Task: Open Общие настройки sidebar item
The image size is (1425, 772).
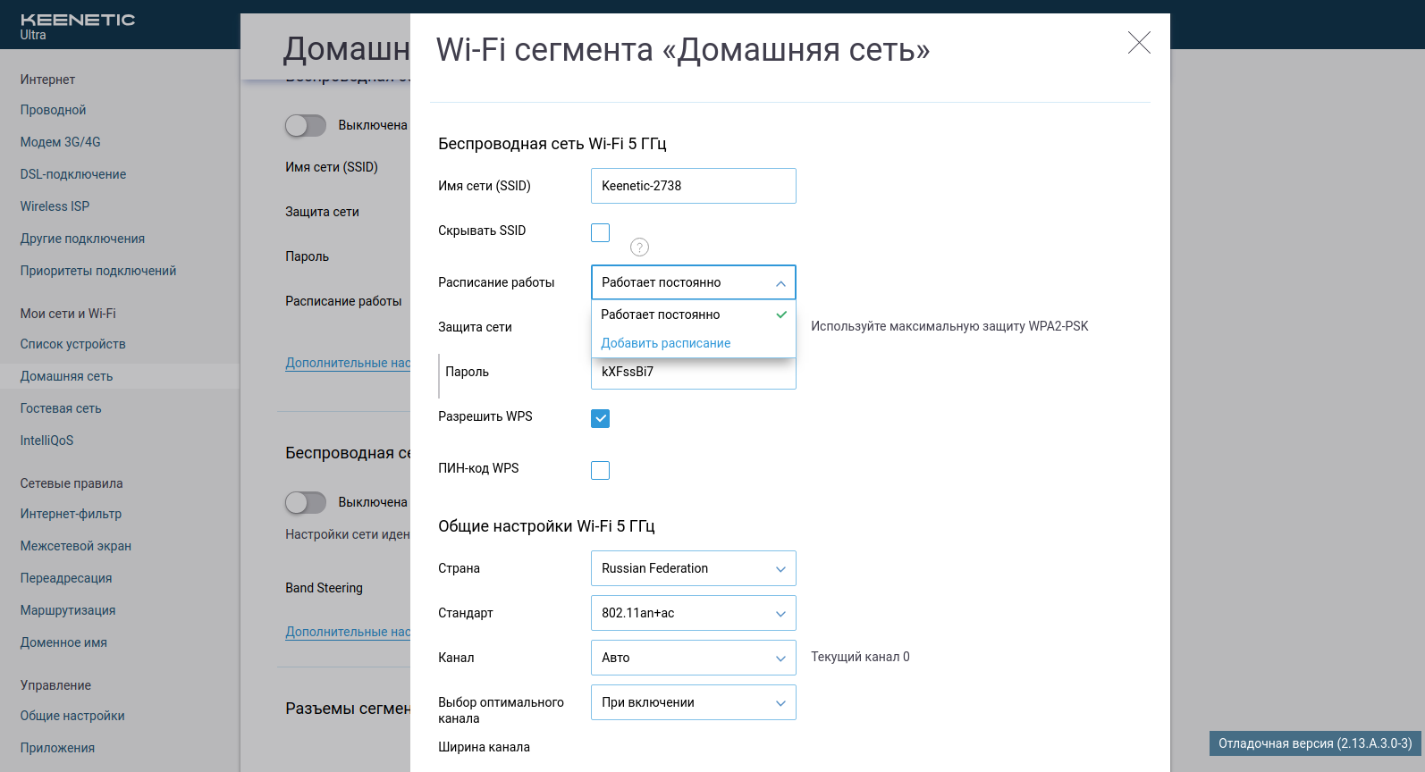Action: pos(72,716)
